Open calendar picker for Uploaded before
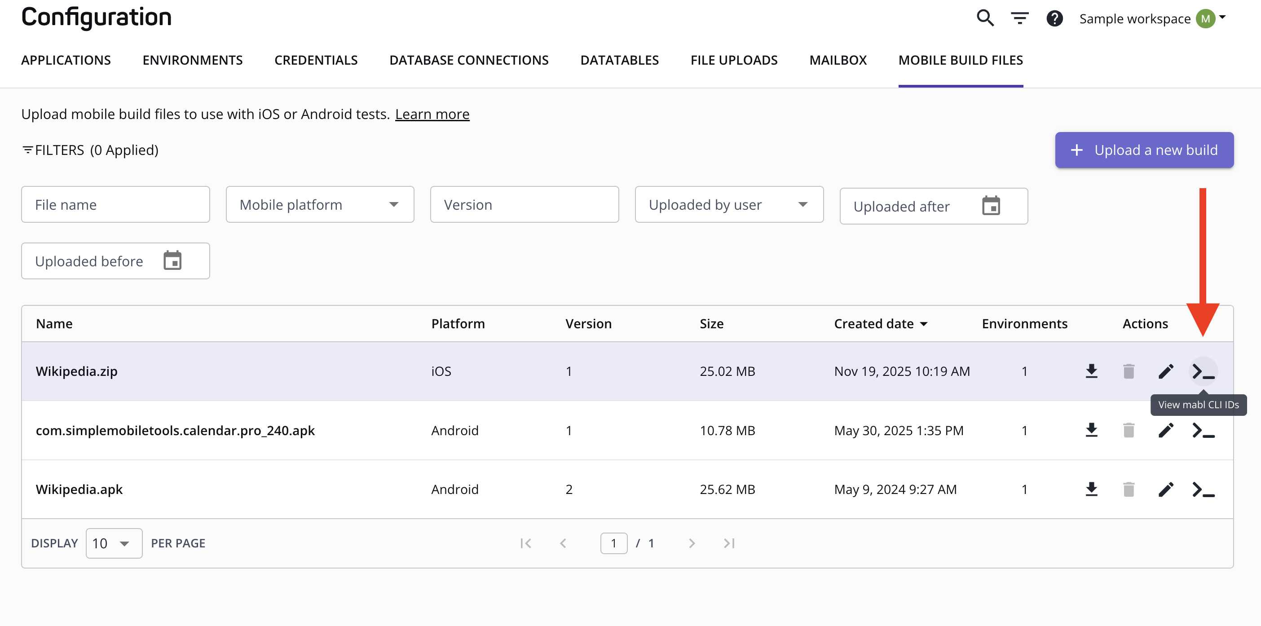1261x626 pixels. (172, 260)
